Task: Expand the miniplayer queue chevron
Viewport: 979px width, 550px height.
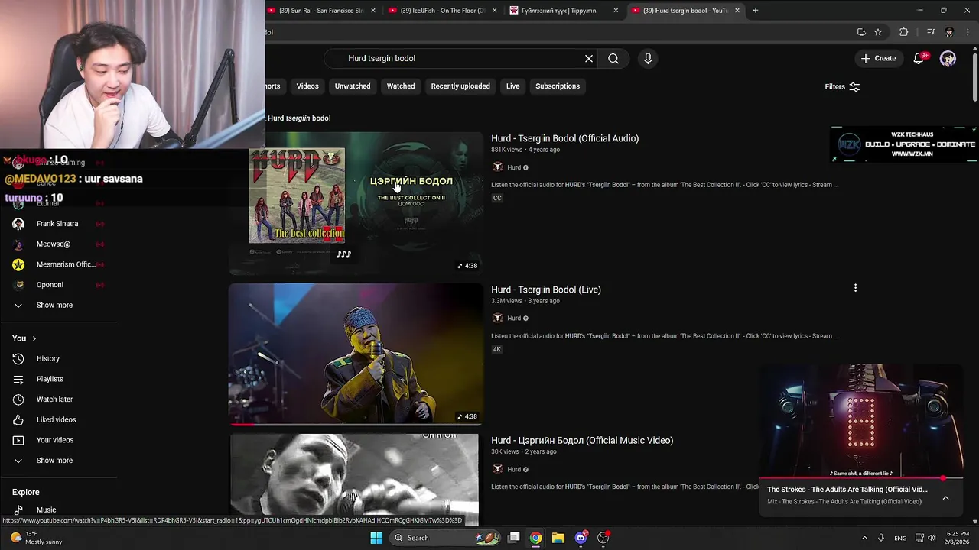Action: coord(945,498)
